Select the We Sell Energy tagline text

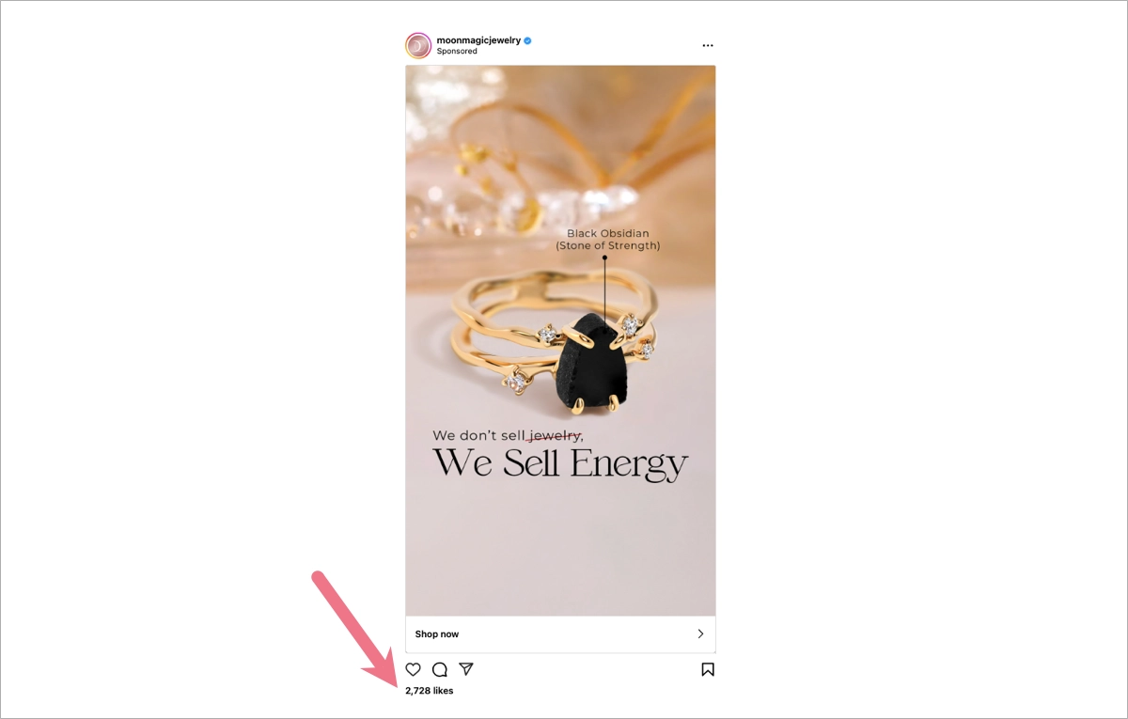click(x=562, y=462)
